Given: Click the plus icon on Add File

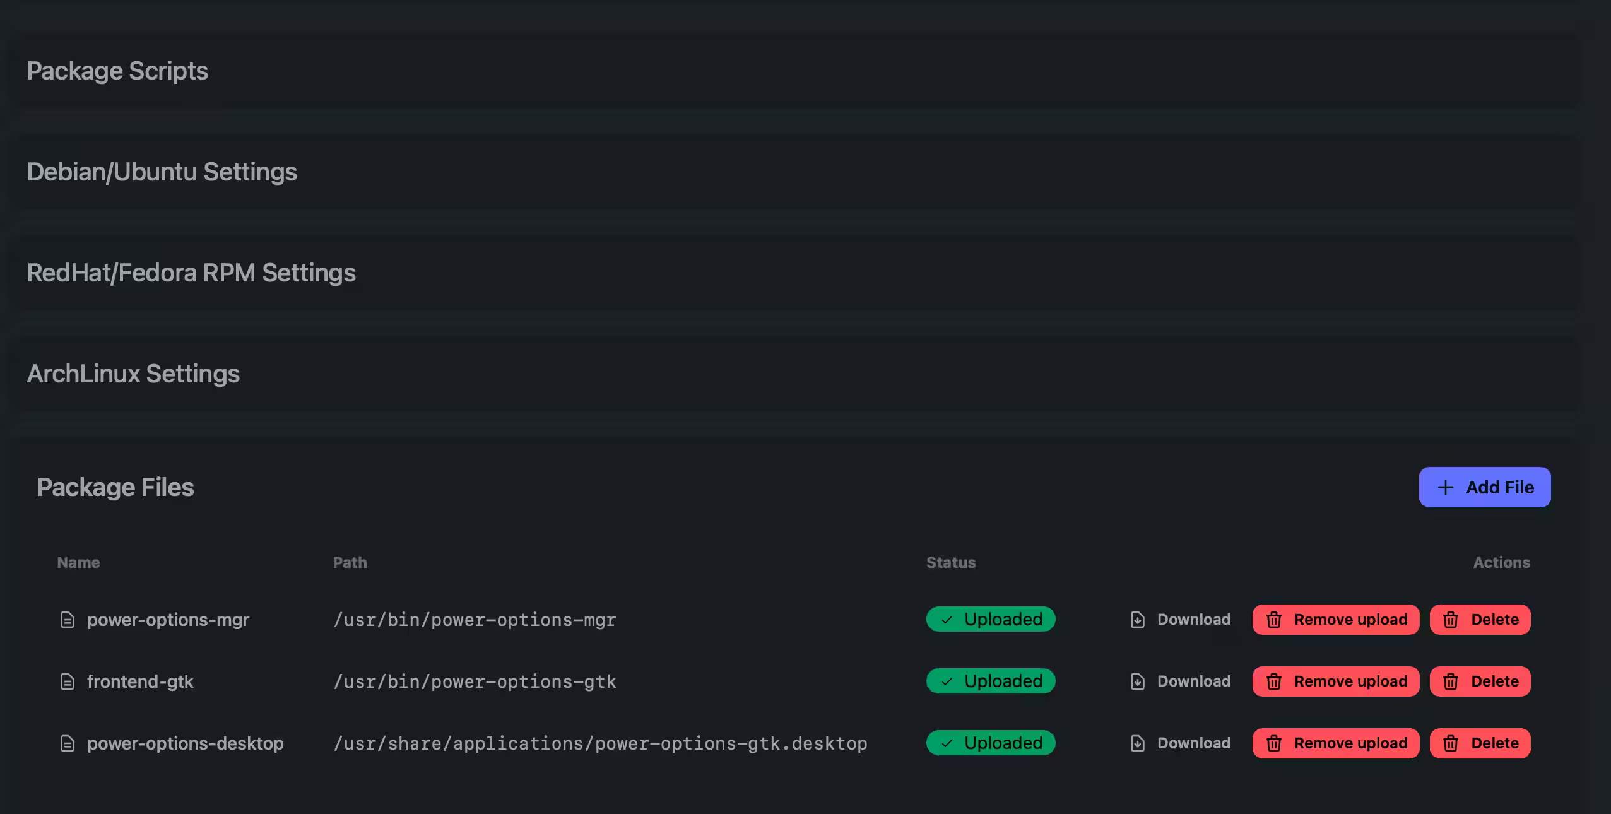Looking at the screenshot, I should coord(1446,487).
